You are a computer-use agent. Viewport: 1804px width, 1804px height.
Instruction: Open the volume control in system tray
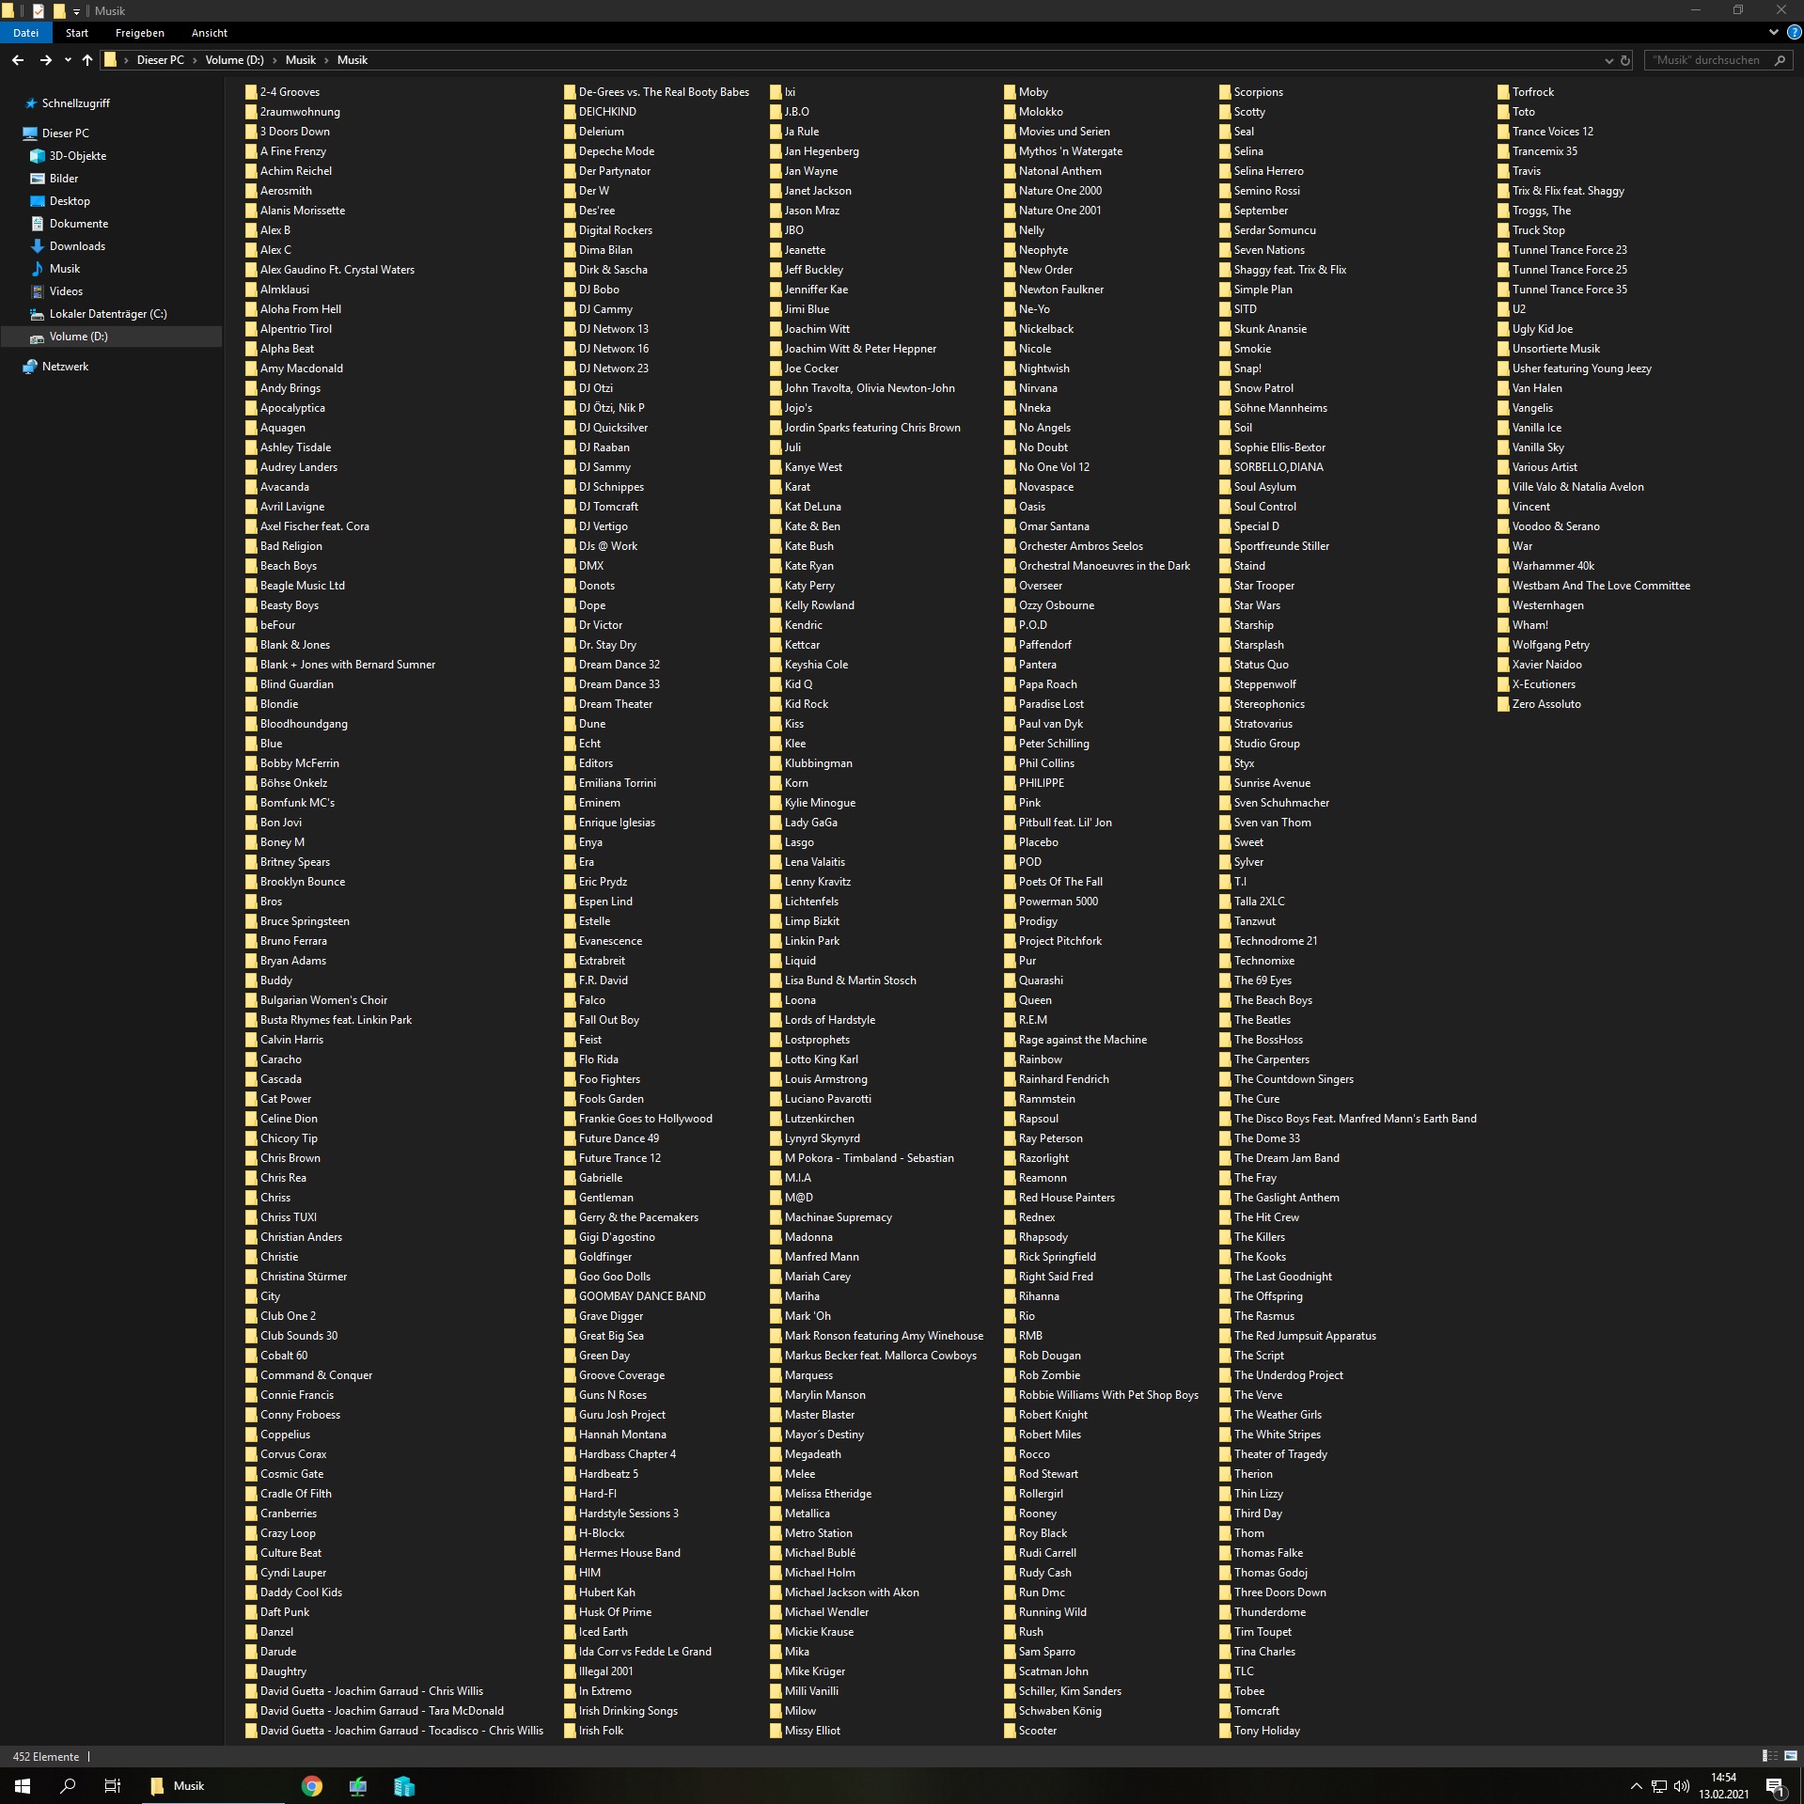(x=1682, y=1786)
